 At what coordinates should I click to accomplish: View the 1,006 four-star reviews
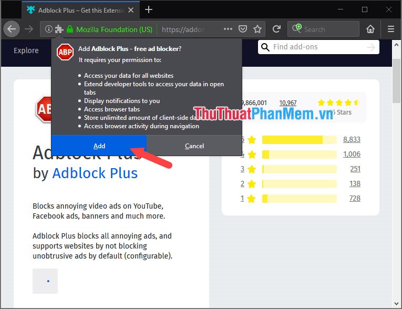point(352,154)
